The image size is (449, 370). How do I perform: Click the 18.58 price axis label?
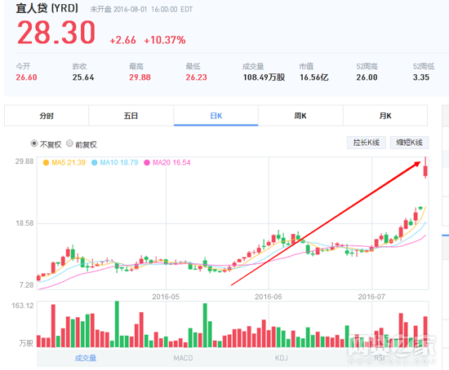point(24,223)
